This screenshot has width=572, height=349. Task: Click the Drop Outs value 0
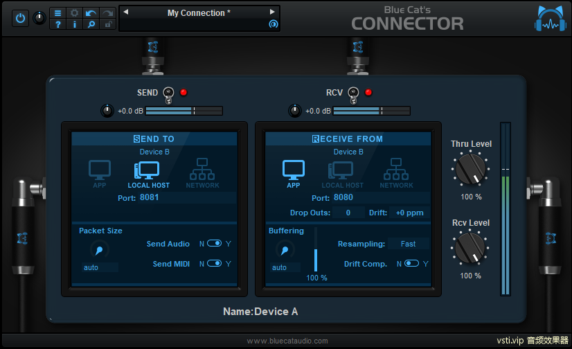[x=348, y=213]
